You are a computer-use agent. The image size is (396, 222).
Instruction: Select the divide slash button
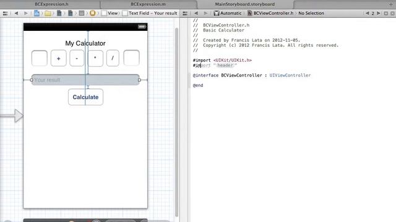[x=113, y=58]
